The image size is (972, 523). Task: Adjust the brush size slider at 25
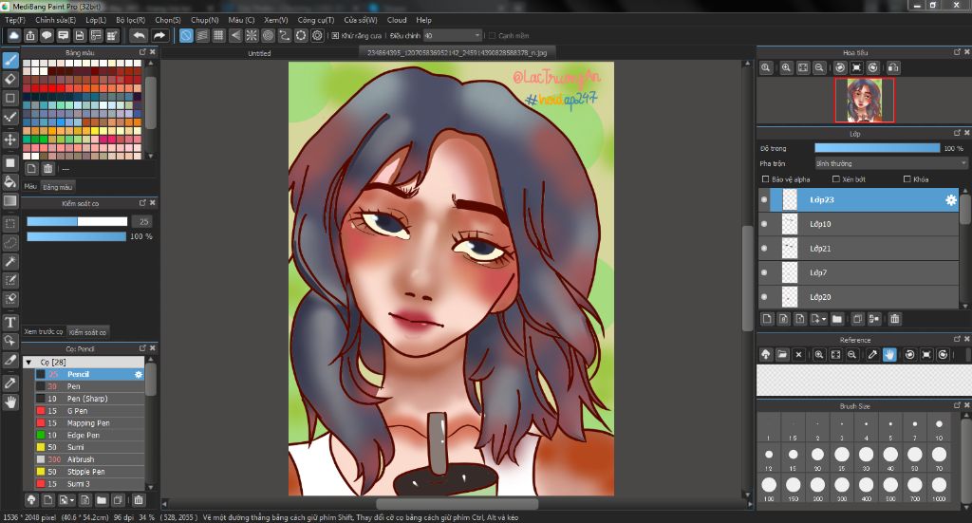77,221
